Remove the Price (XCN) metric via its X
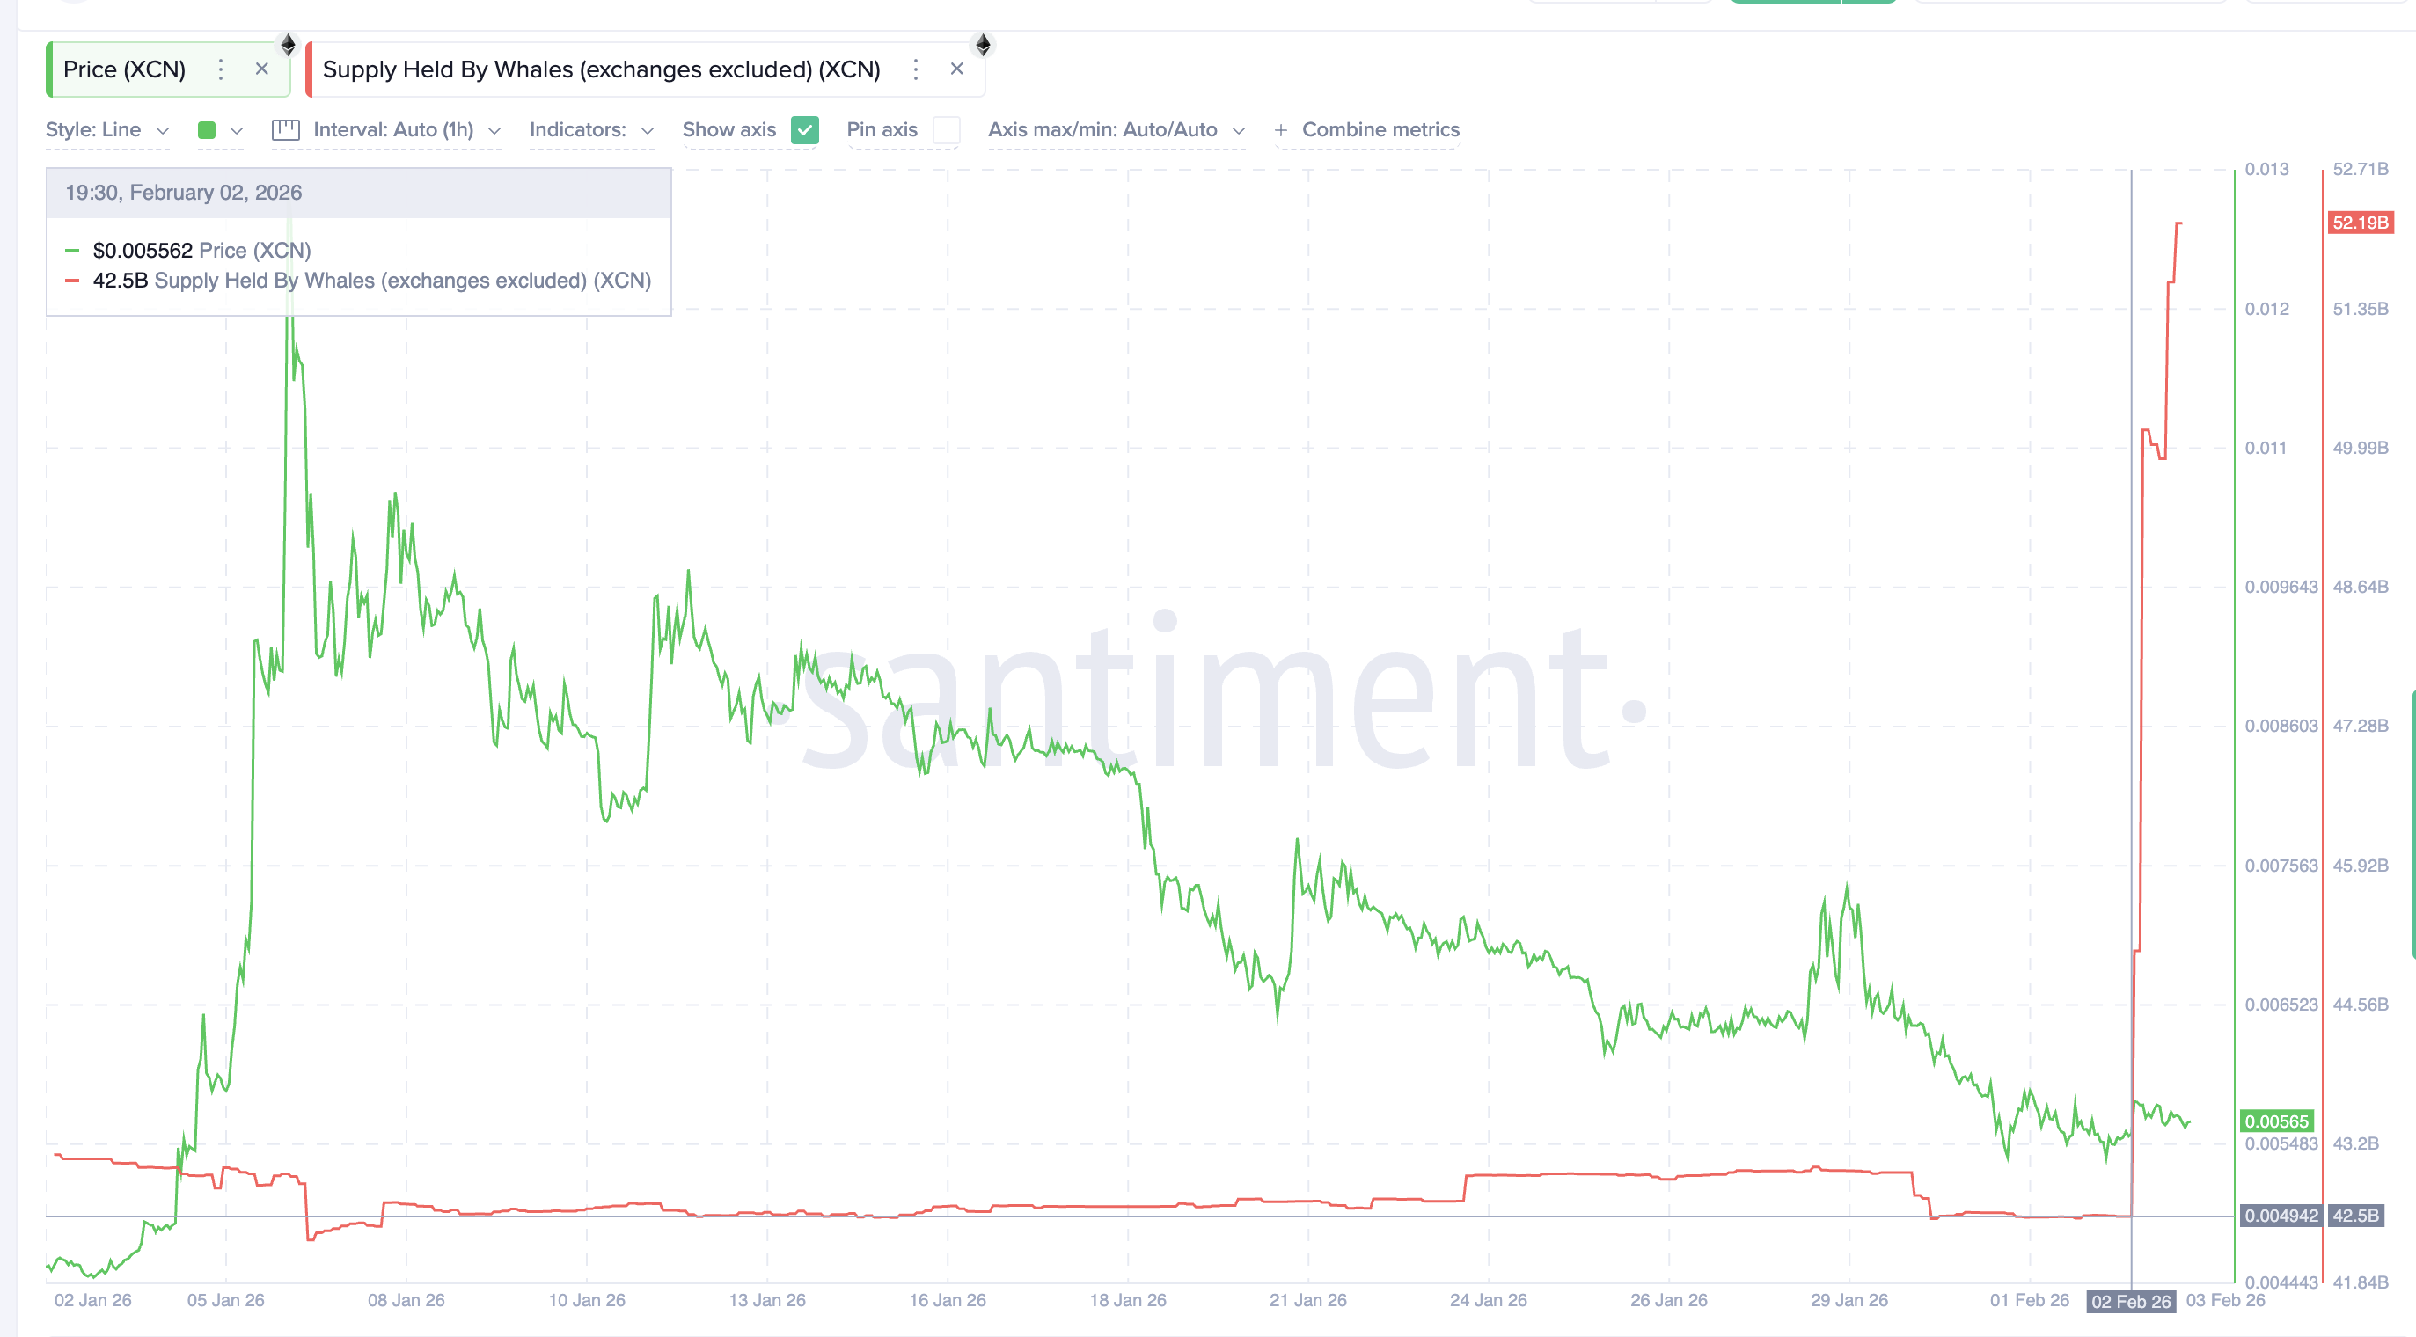The height and width of the screenshot is (1337, 2416). pos(261,69)
